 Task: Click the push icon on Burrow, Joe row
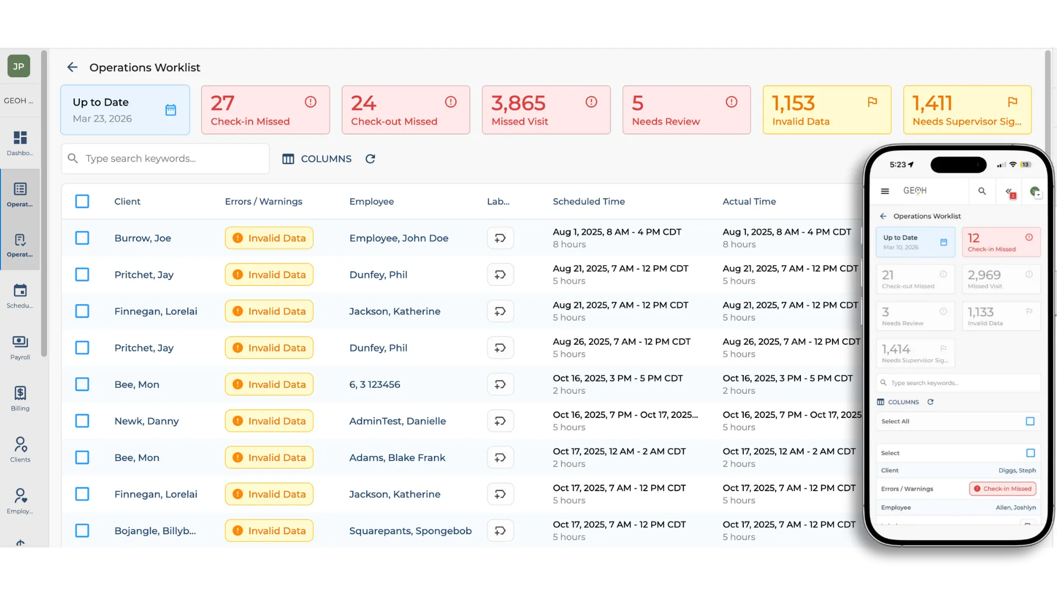(x=500, y=238)
